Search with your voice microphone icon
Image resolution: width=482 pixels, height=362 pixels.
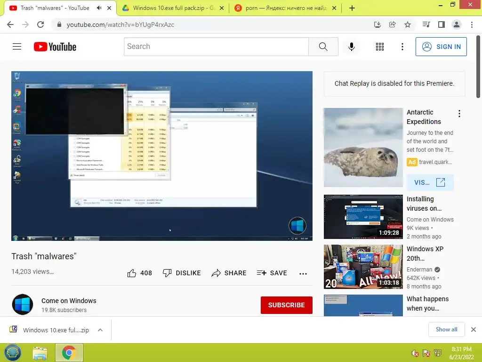351,47
